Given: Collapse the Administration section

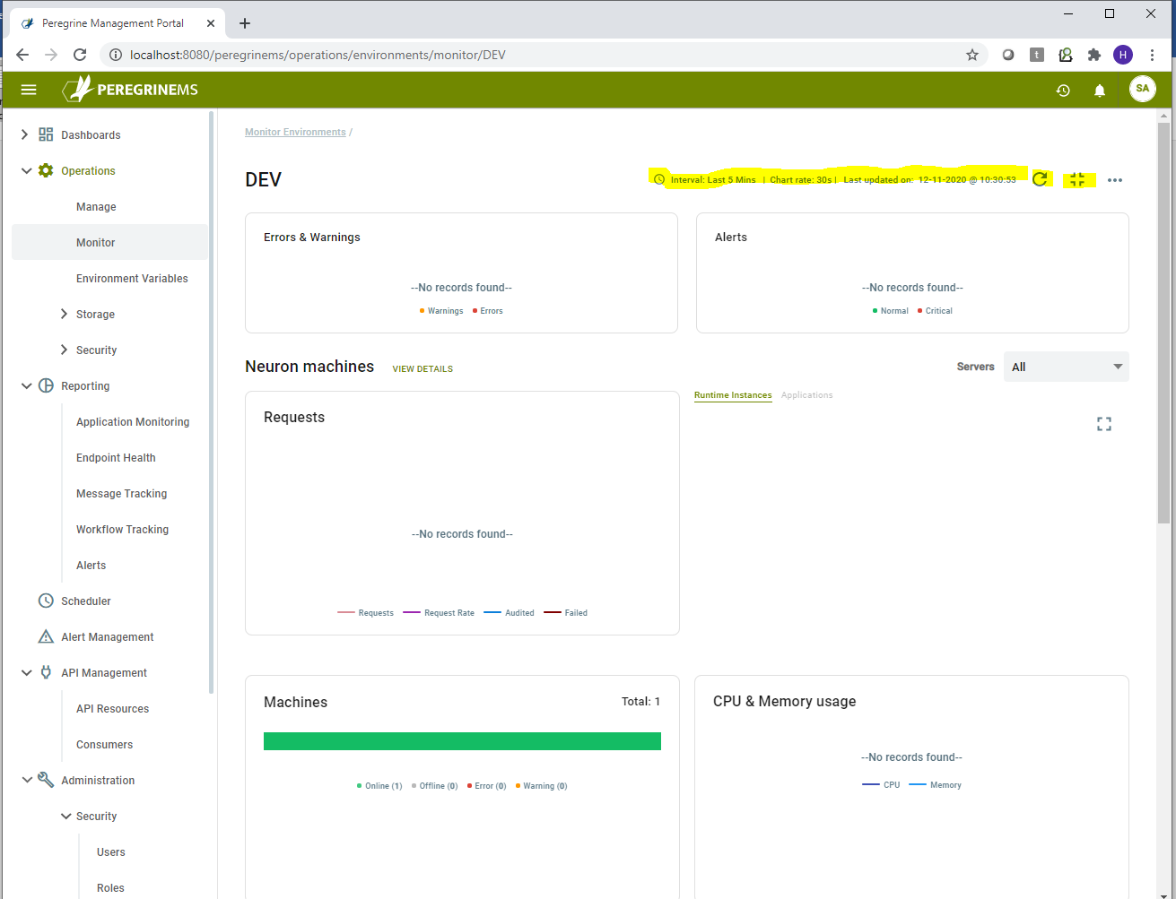Looking at the screenshot, I should pos(26,780).
